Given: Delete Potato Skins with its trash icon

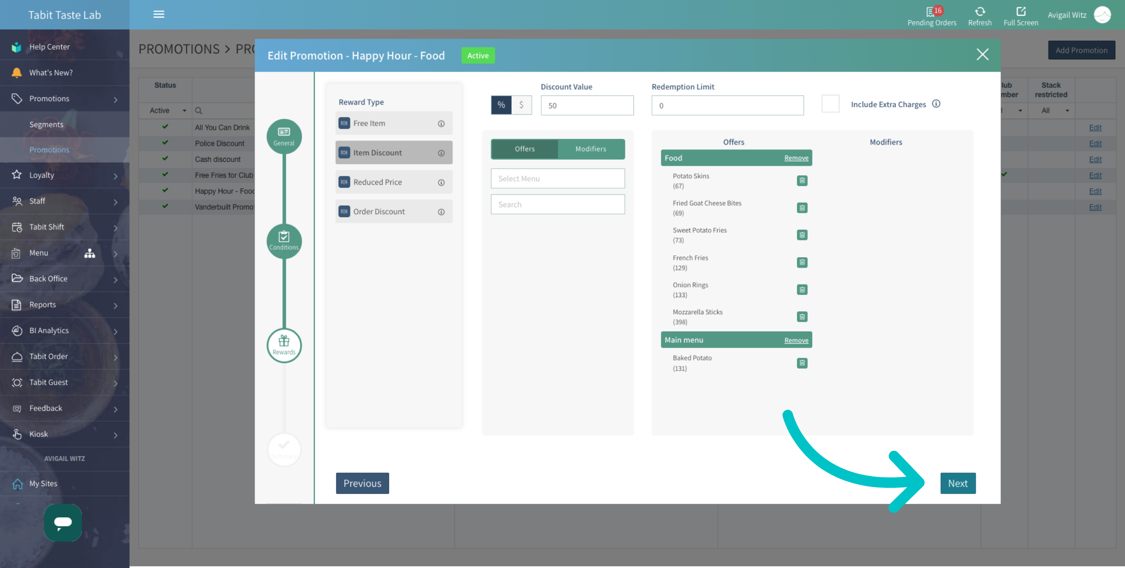Looking at the screenshot, I should (x=802, y=181).
